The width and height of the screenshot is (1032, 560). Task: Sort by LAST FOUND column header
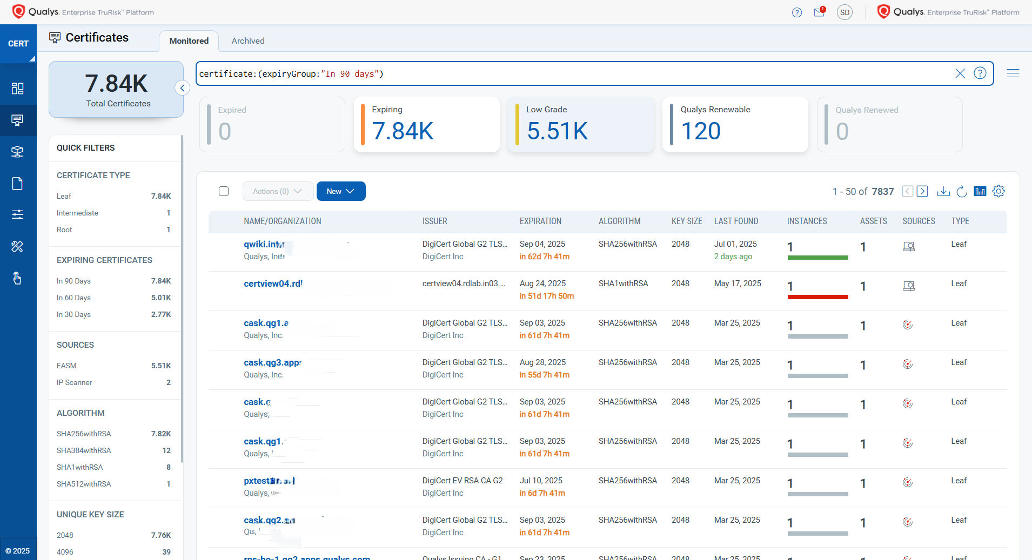(736, 221)
